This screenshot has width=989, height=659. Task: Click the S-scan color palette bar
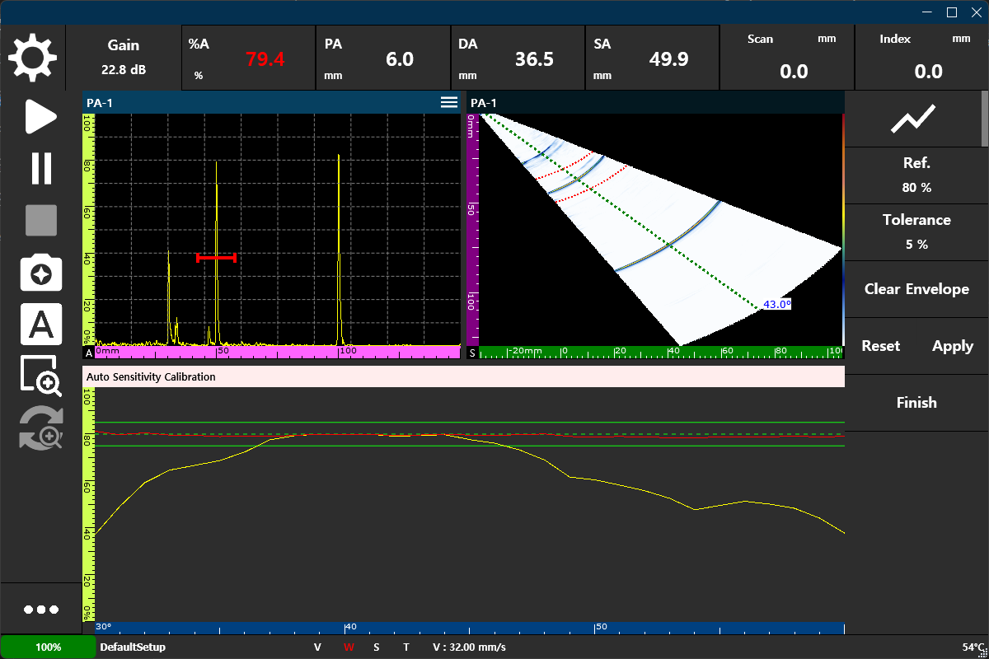tap(843, 229)
